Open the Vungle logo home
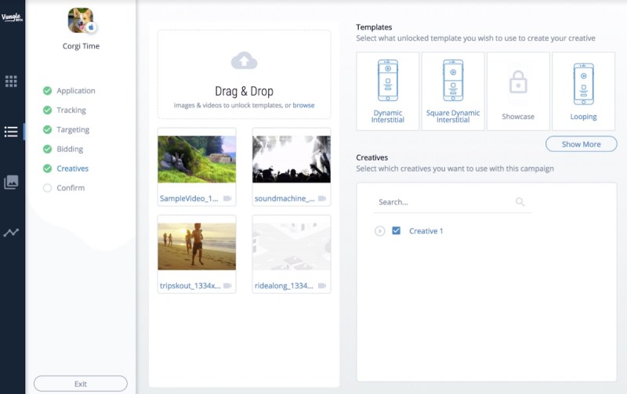627x394 pixels. (12, 17)
